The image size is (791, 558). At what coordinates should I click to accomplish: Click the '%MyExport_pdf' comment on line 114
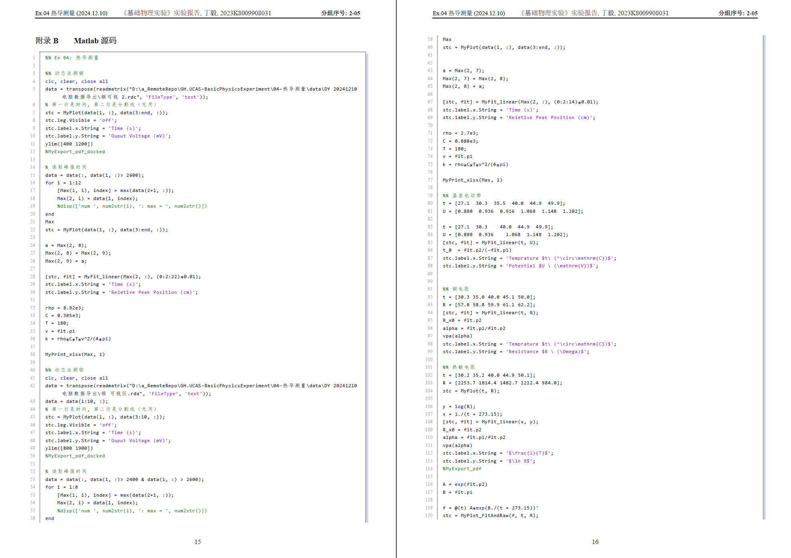coord(462,469)
